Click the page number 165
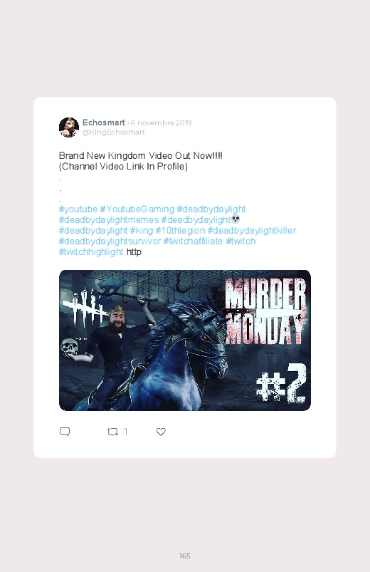The width and height of the screenshot is (370, 572). click(x=185, y=556)
